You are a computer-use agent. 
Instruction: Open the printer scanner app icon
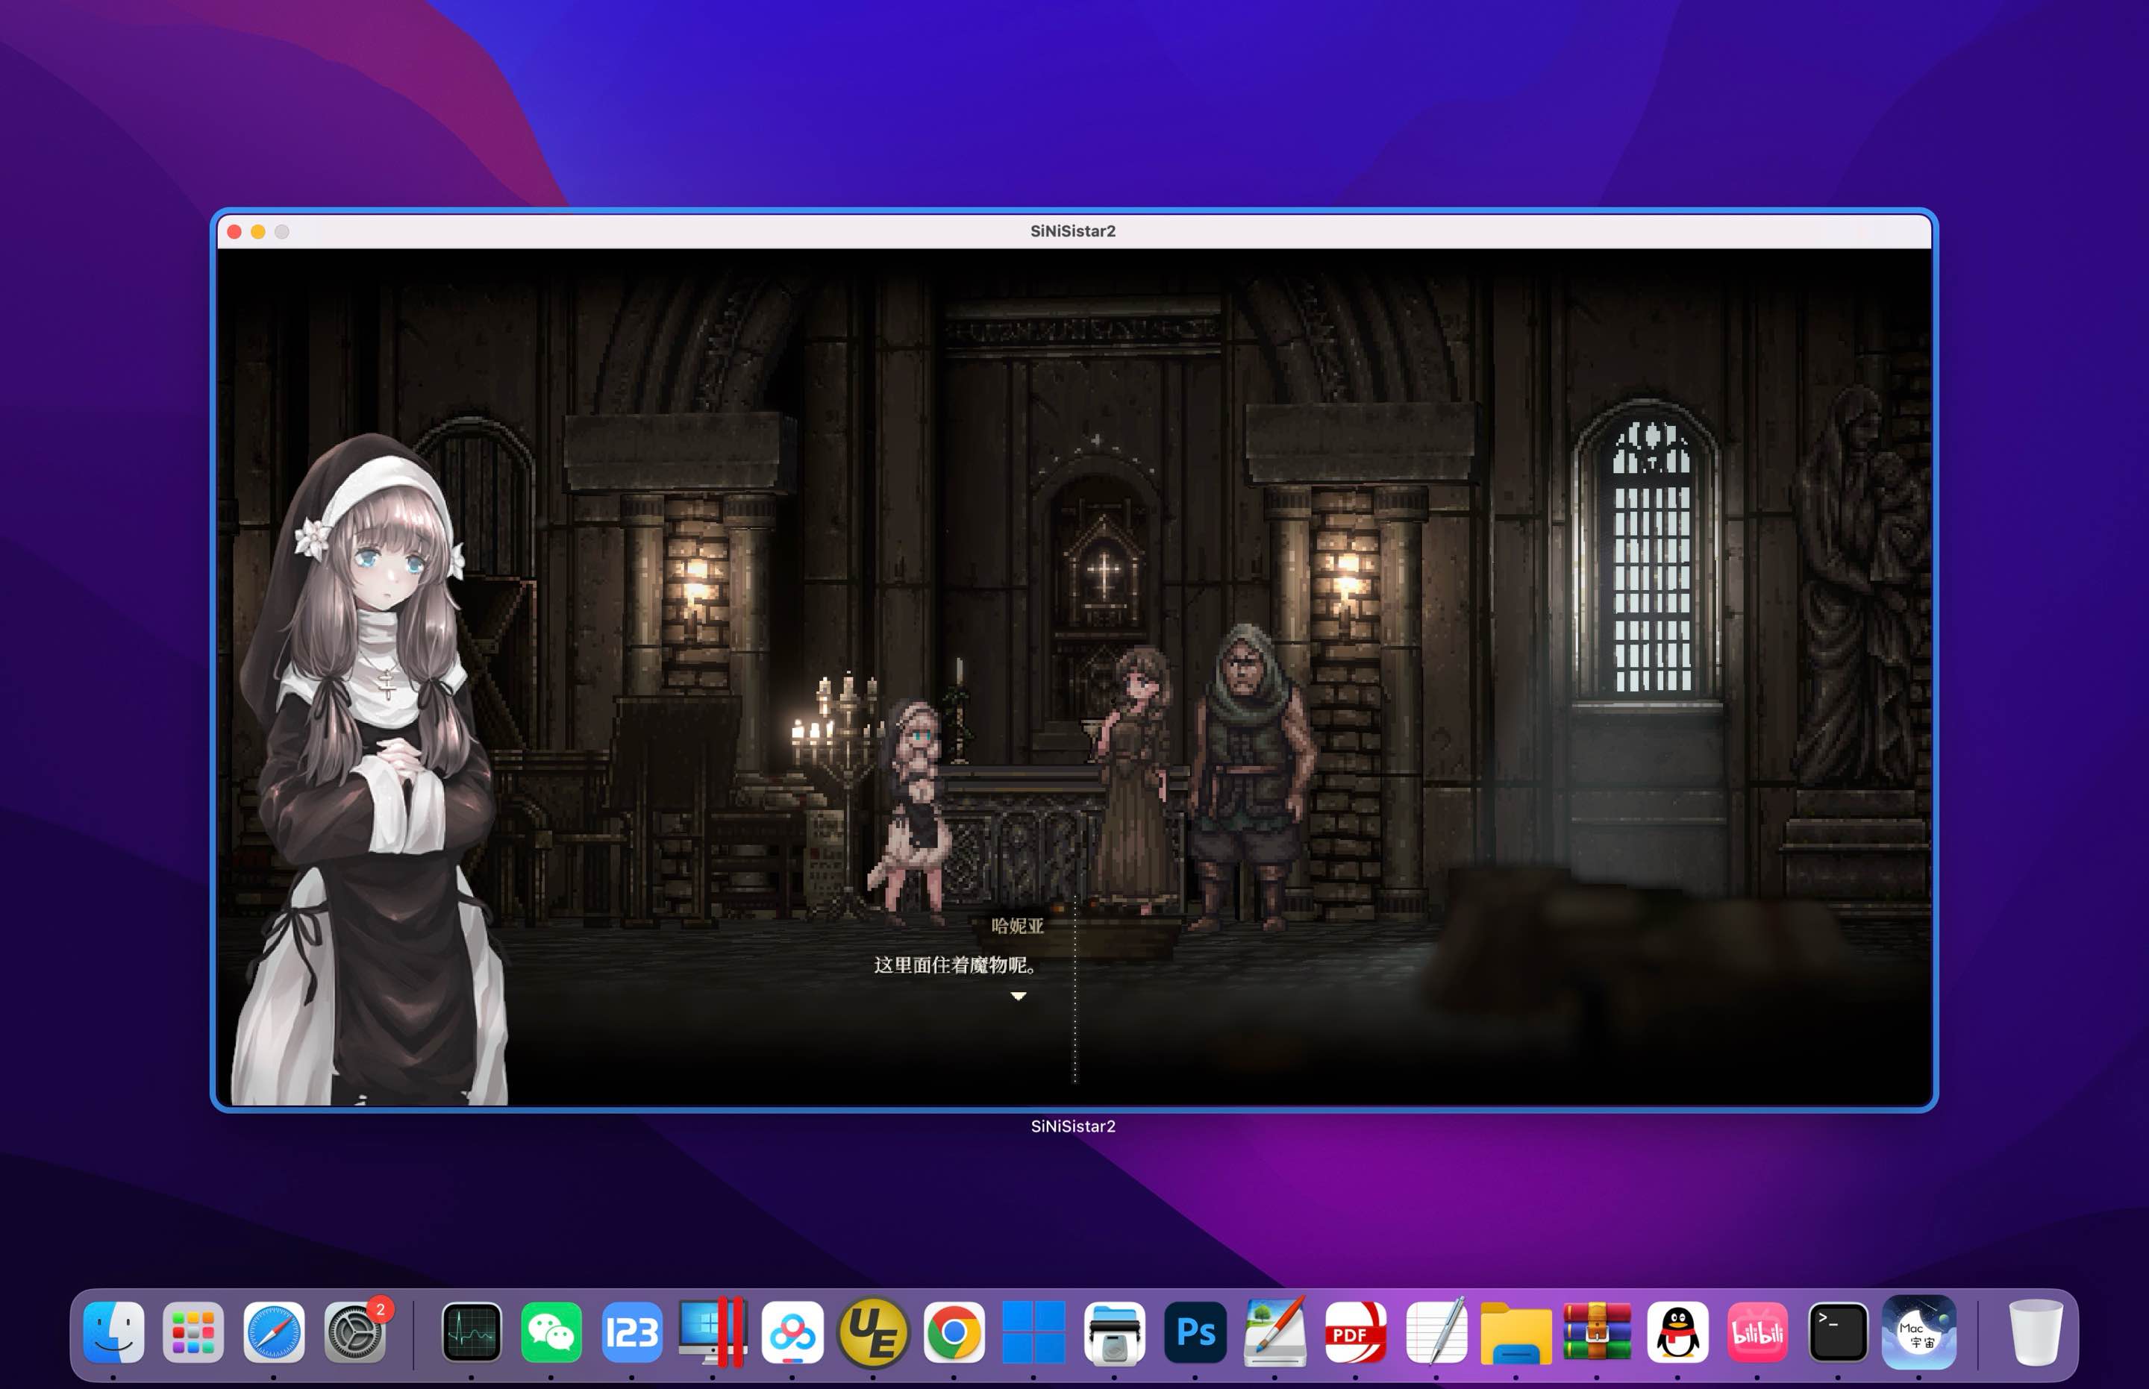[1114, 1332]
